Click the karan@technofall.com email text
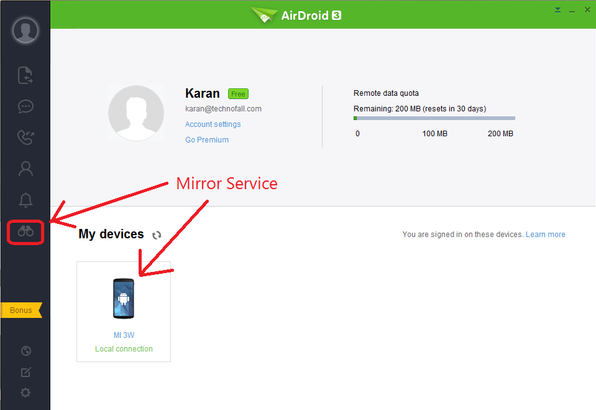Screen dimensions: 596x410 point(224,108)
